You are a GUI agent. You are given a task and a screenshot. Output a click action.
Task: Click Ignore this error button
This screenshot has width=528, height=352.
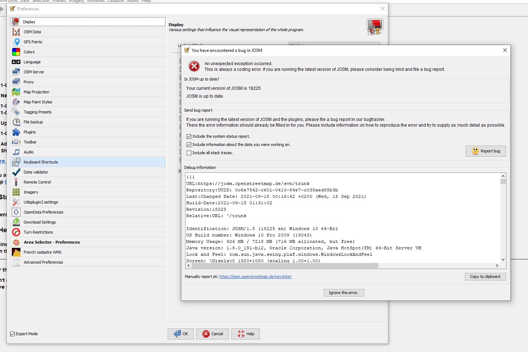344,293
